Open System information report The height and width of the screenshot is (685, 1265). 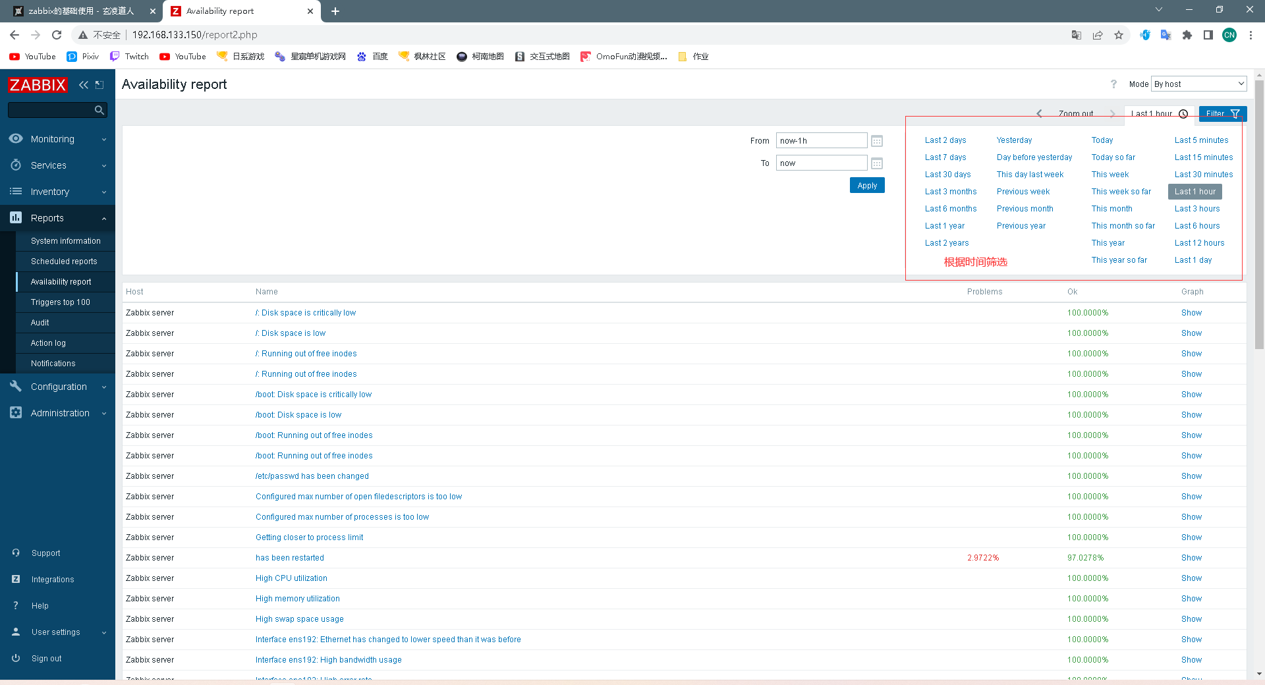click(x=65, y=241)
